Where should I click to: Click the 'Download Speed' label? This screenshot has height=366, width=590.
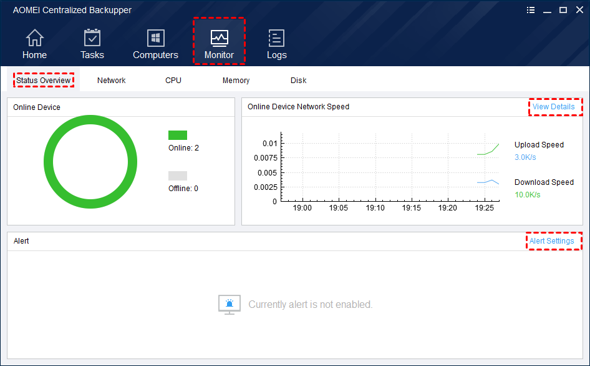pos(544,182)
